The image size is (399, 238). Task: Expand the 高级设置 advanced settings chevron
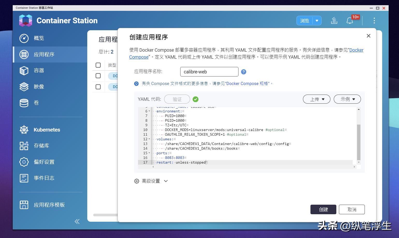click(166, 181)
